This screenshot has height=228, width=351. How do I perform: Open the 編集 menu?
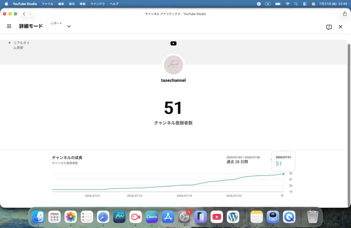[x=61, y=4]
